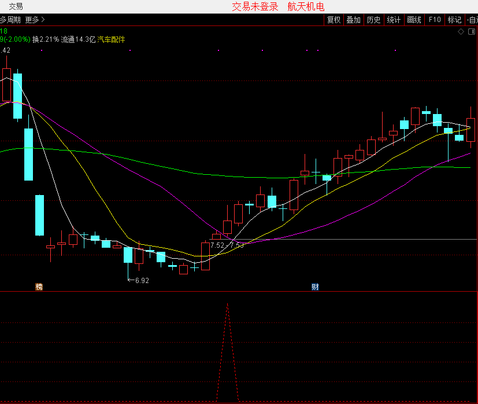
Task: Click the square icon at chart top-right corner
Action: point(472,31)
